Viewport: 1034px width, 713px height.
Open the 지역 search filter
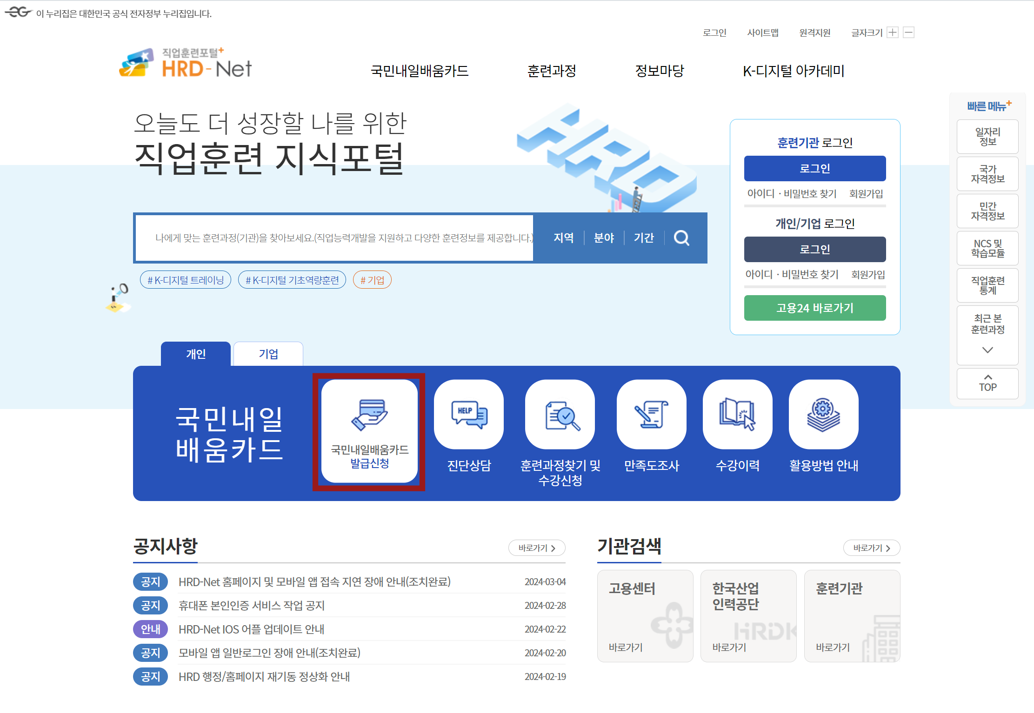point(563,238)
